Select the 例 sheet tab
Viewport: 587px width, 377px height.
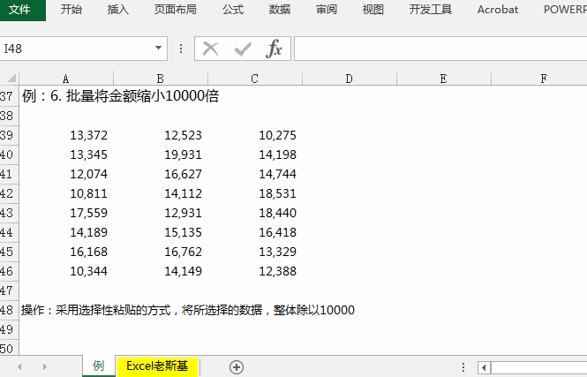point(99,366)
